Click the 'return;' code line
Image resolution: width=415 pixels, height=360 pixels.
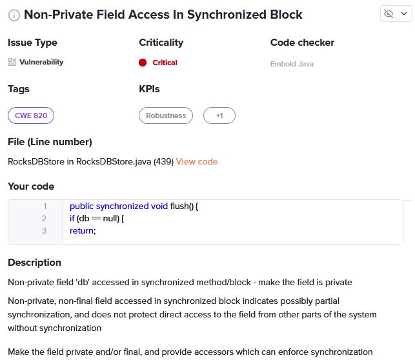[83, 230]
